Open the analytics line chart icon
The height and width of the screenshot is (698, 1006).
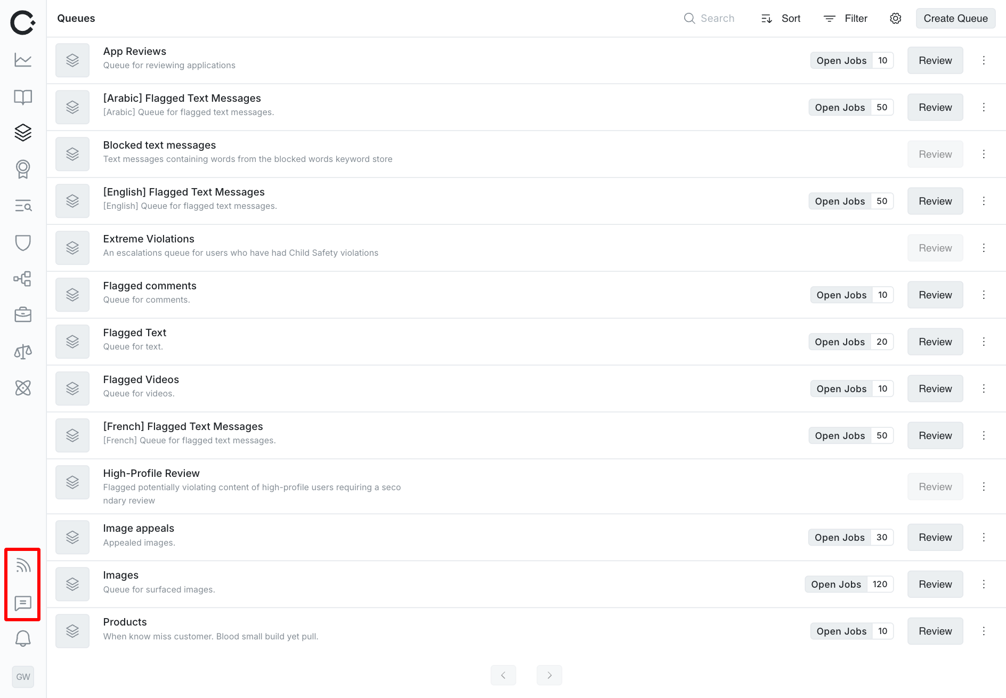(23, 60)
